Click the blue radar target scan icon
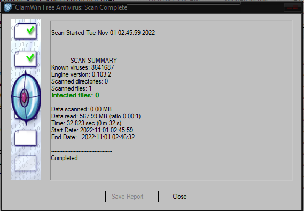The image size is (304, 211). click(26, 97)
